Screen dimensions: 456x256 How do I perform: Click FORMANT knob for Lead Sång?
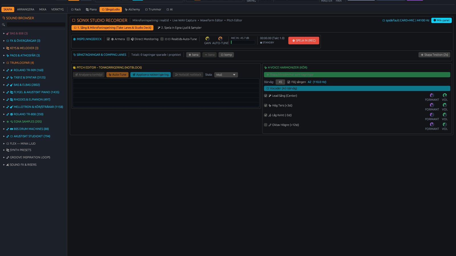coord(432,95)
